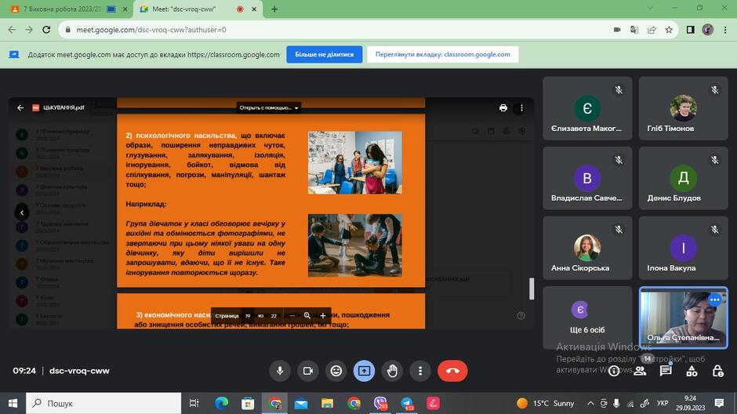The image size is (737, 414).
Task: Print the PDF using the printer icon
Action: tap(503, 107)
